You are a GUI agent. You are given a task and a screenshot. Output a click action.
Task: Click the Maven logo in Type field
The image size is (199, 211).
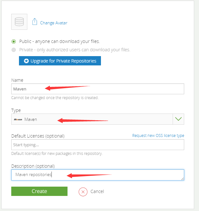[x=18, y=119]
